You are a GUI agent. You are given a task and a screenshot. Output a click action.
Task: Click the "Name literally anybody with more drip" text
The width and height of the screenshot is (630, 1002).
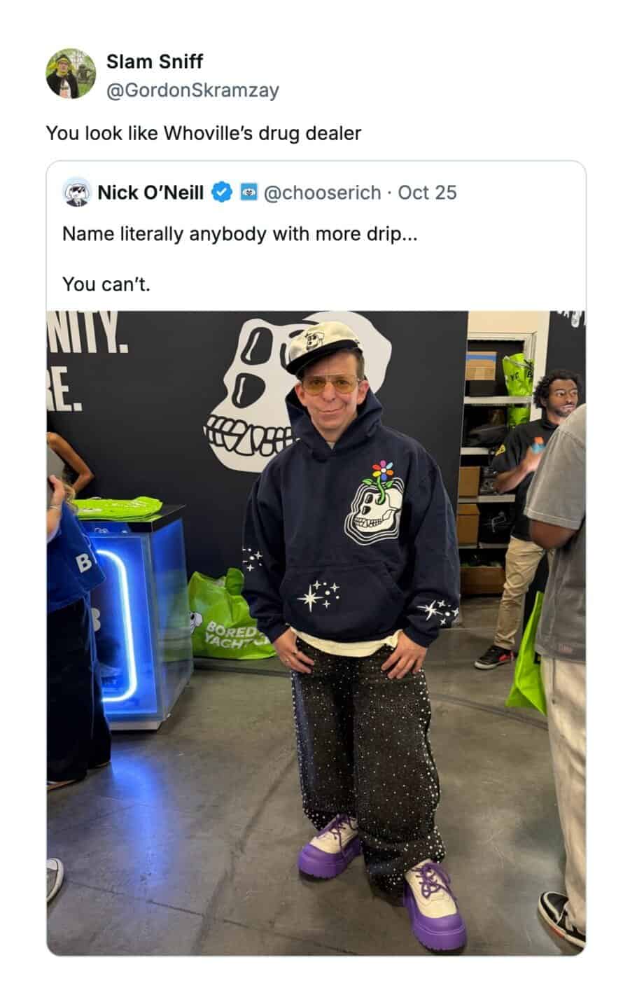pos(239,234)
